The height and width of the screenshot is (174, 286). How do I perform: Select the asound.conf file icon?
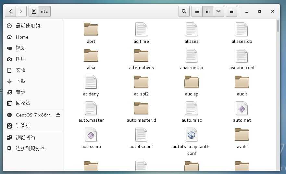(x=242, y=56)
